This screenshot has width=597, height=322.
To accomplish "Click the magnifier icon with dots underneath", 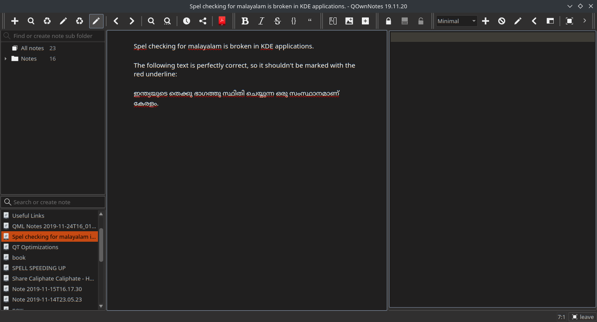I will [x=167, y=21].
